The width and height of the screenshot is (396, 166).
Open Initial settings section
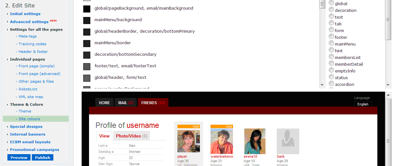[25, 14]
